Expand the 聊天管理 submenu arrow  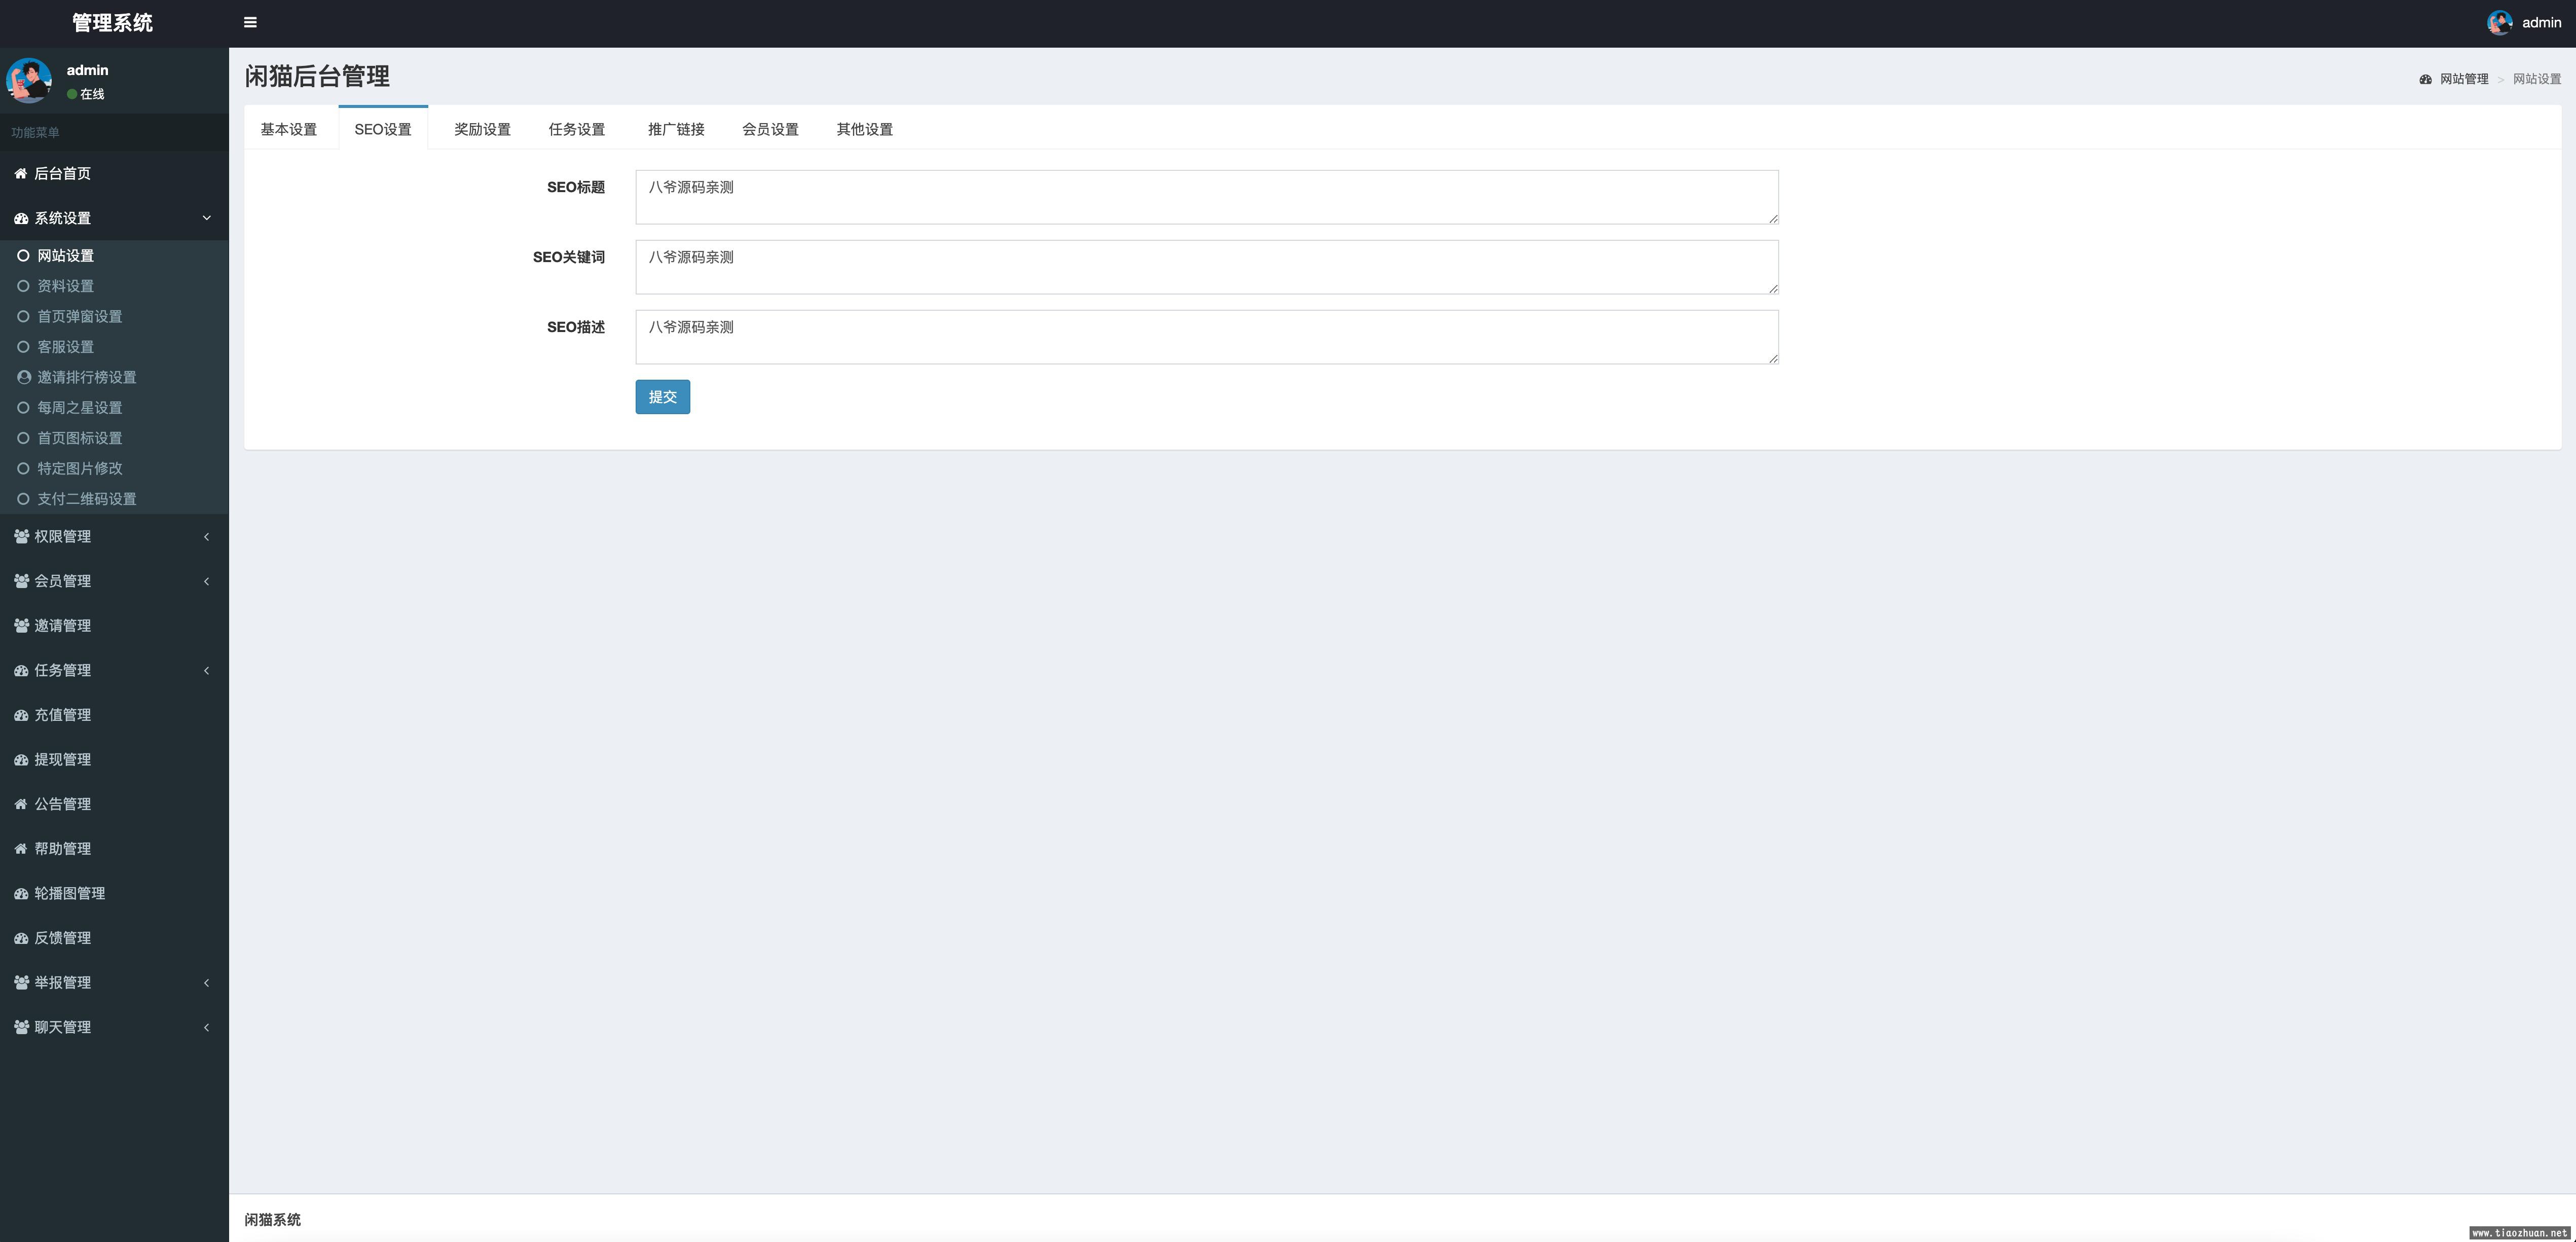[x=206, y=1027]
